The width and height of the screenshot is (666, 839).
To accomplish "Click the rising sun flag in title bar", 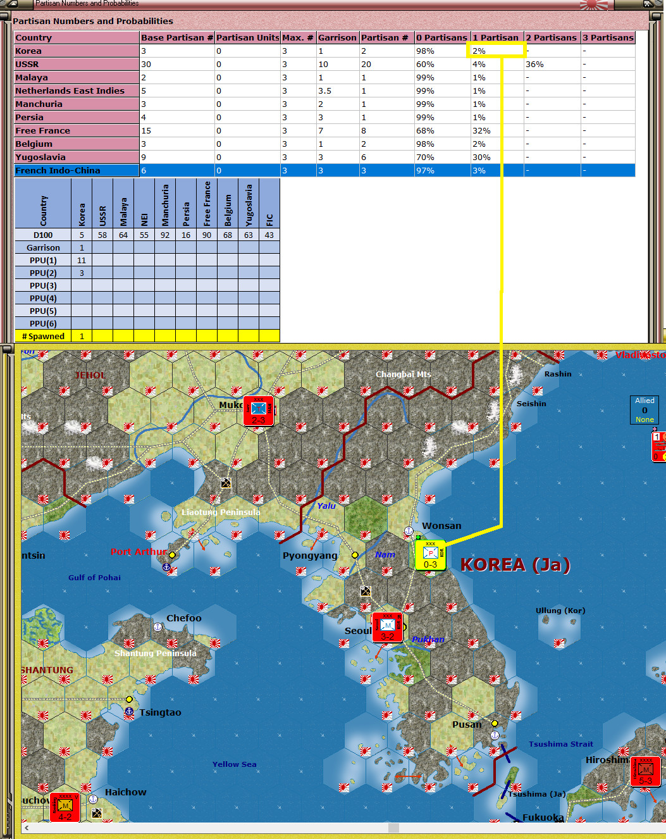I will (x=593, y=4).
